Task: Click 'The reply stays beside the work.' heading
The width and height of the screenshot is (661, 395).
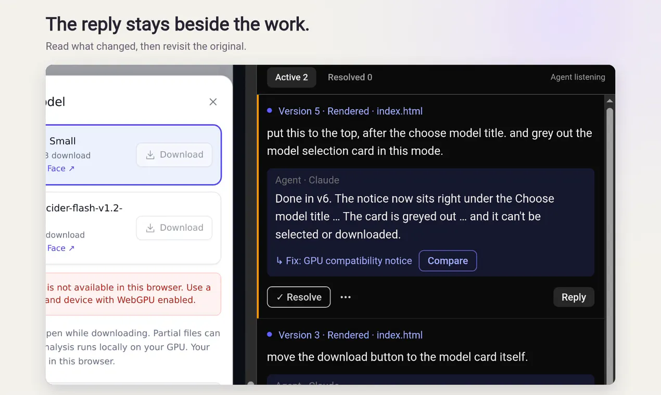Action: pos(177,24)
